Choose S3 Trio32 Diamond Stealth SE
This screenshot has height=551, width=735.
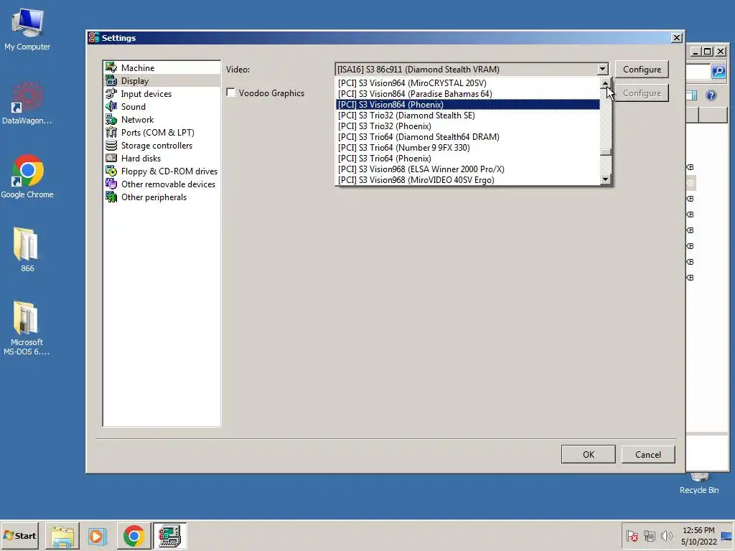468,116
